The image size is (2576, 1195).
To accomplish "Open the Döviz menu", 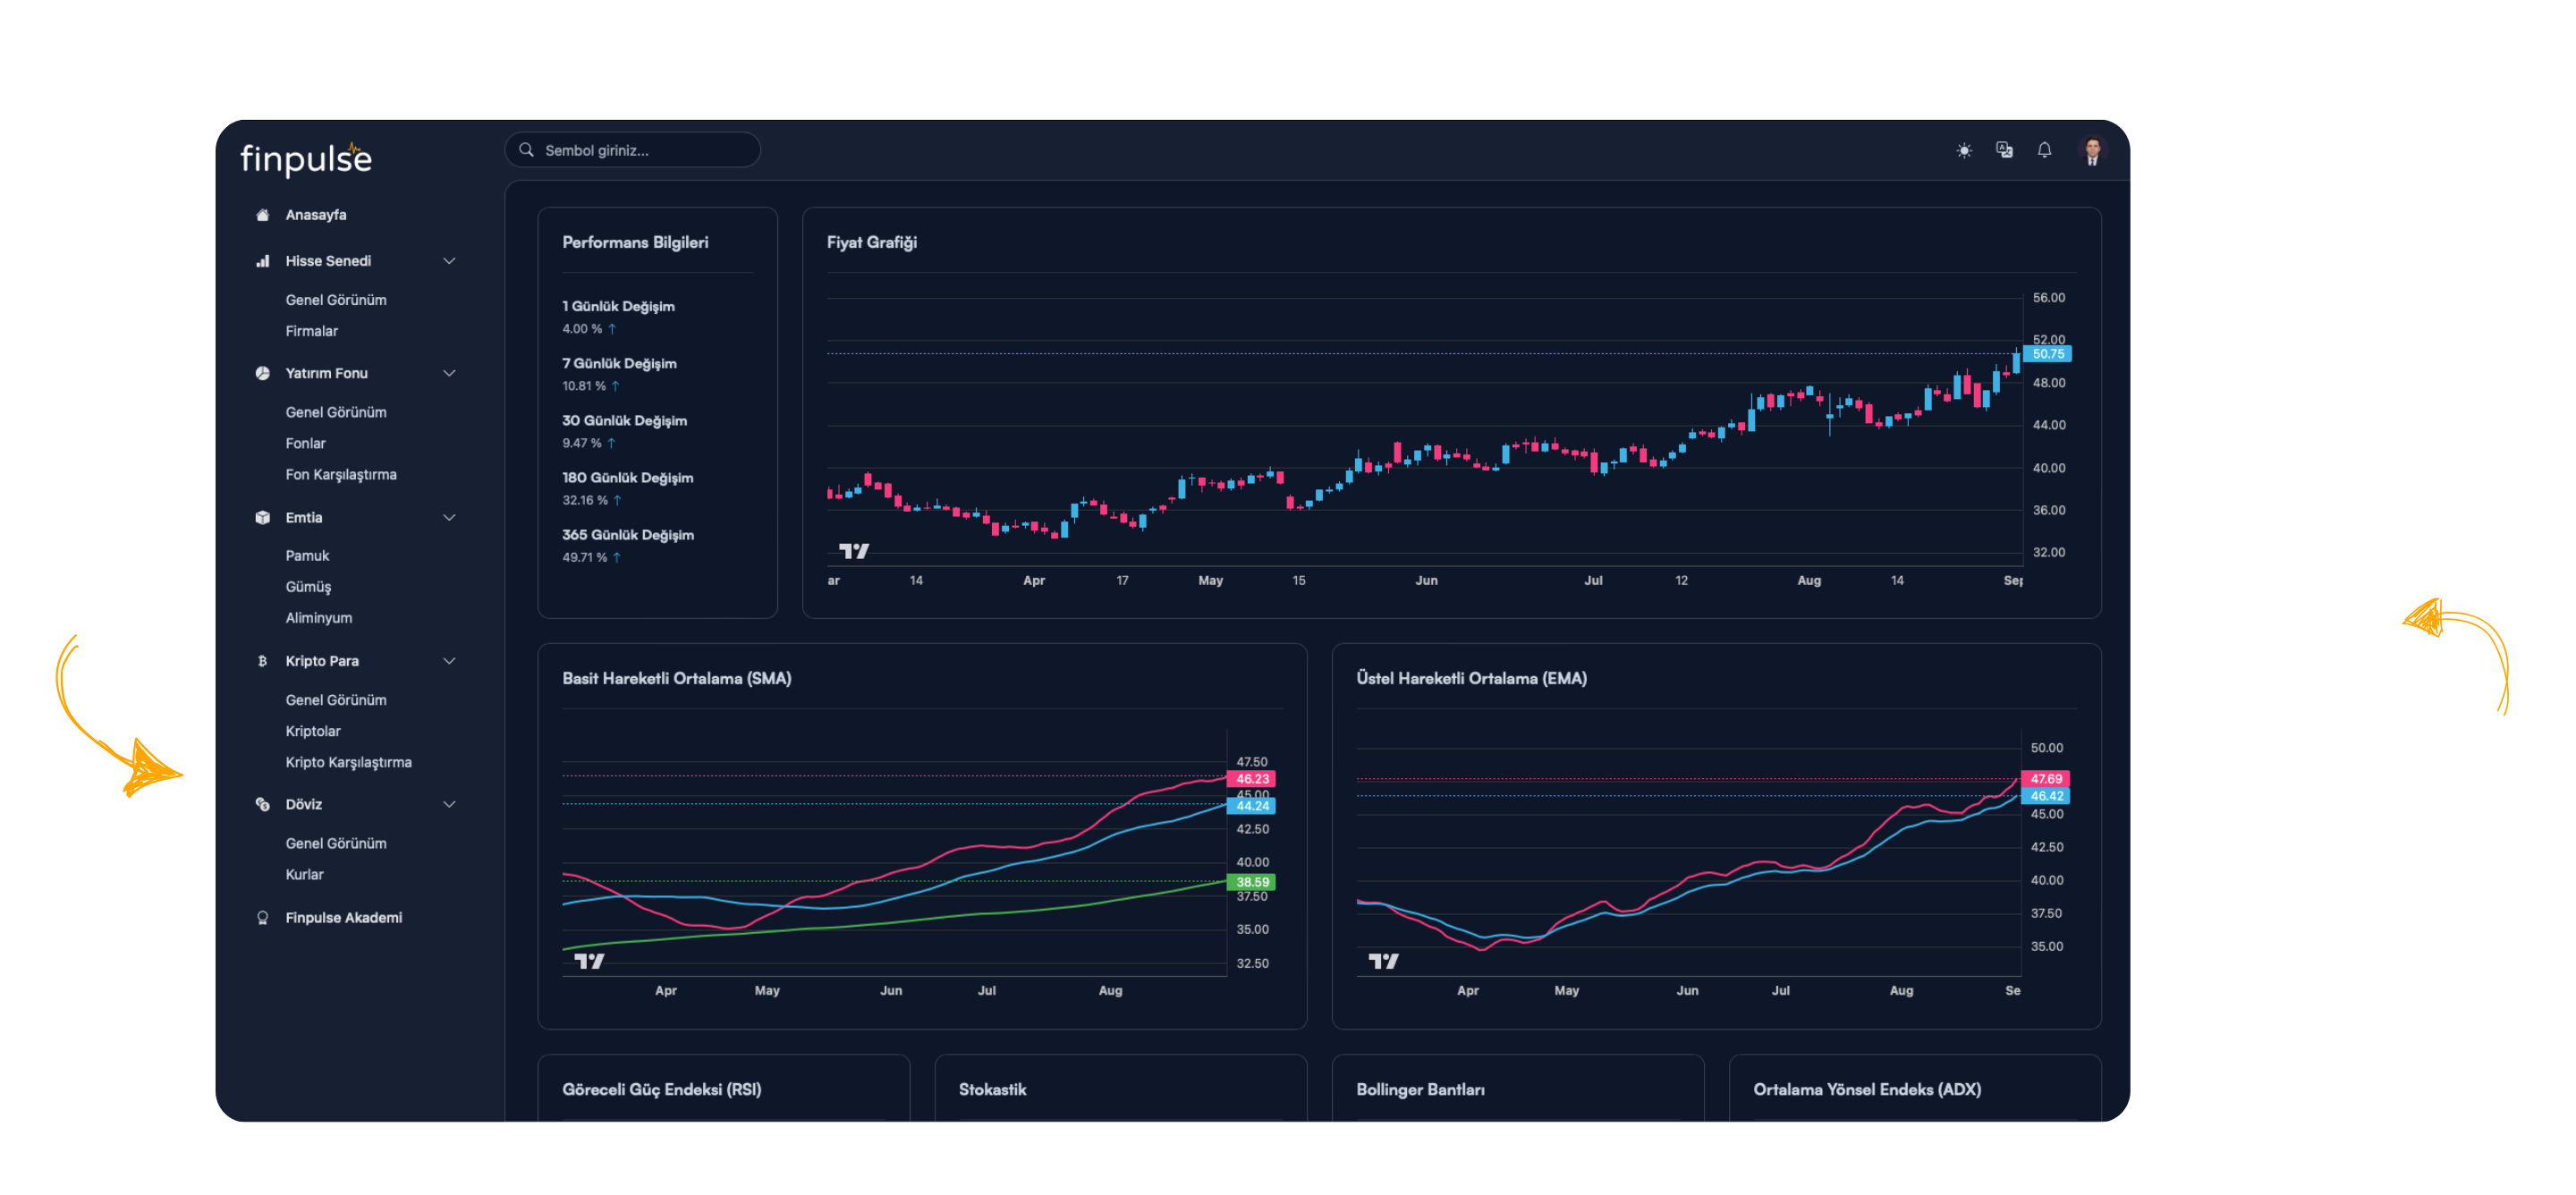I will tap(304, 804).
